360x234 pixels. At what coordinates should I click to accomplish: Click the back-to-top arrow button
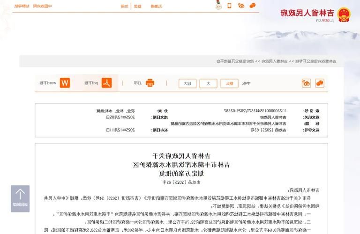(20, 199)
